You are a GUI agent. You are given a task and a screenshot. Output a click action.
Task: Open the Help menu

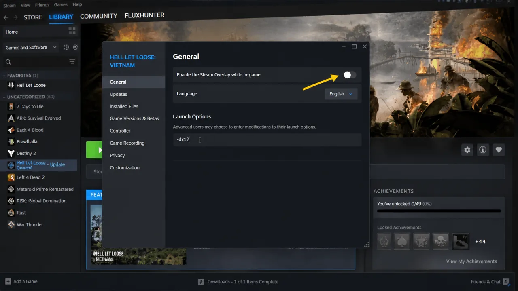click(x=77, y=5)
